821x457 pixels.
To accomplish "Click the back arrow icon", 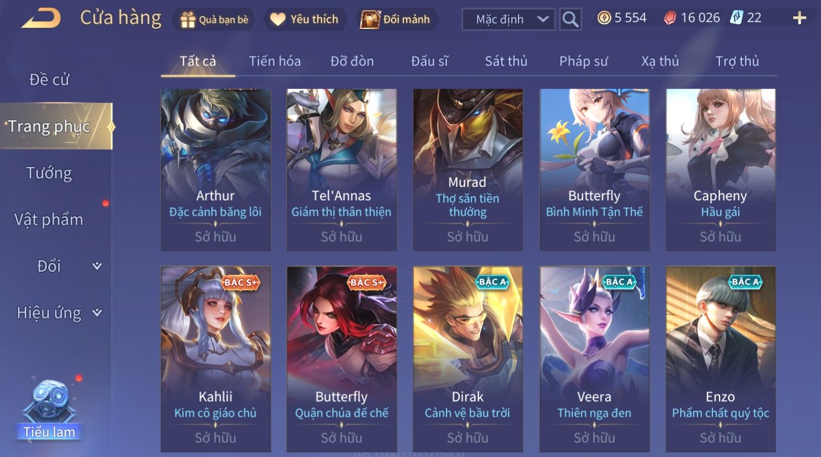I will coord(41,18).
